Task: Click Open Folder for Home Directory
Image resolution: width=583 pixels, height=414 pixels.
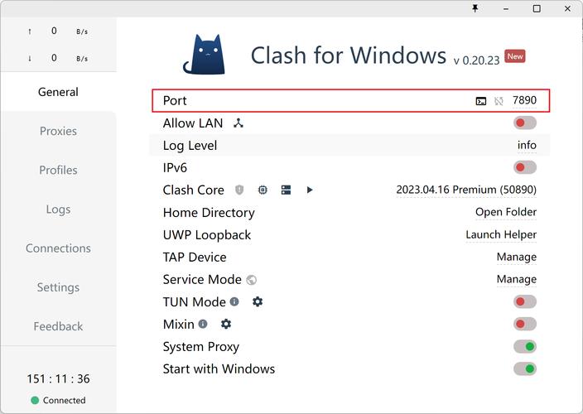Action: pos(505,213)
